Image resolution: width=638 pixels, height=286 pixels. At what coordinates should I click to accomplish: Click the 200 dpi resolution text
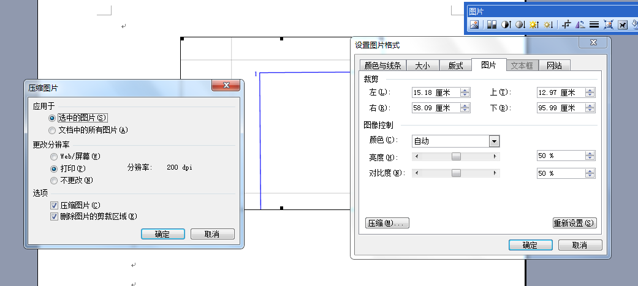click(180, 167)
